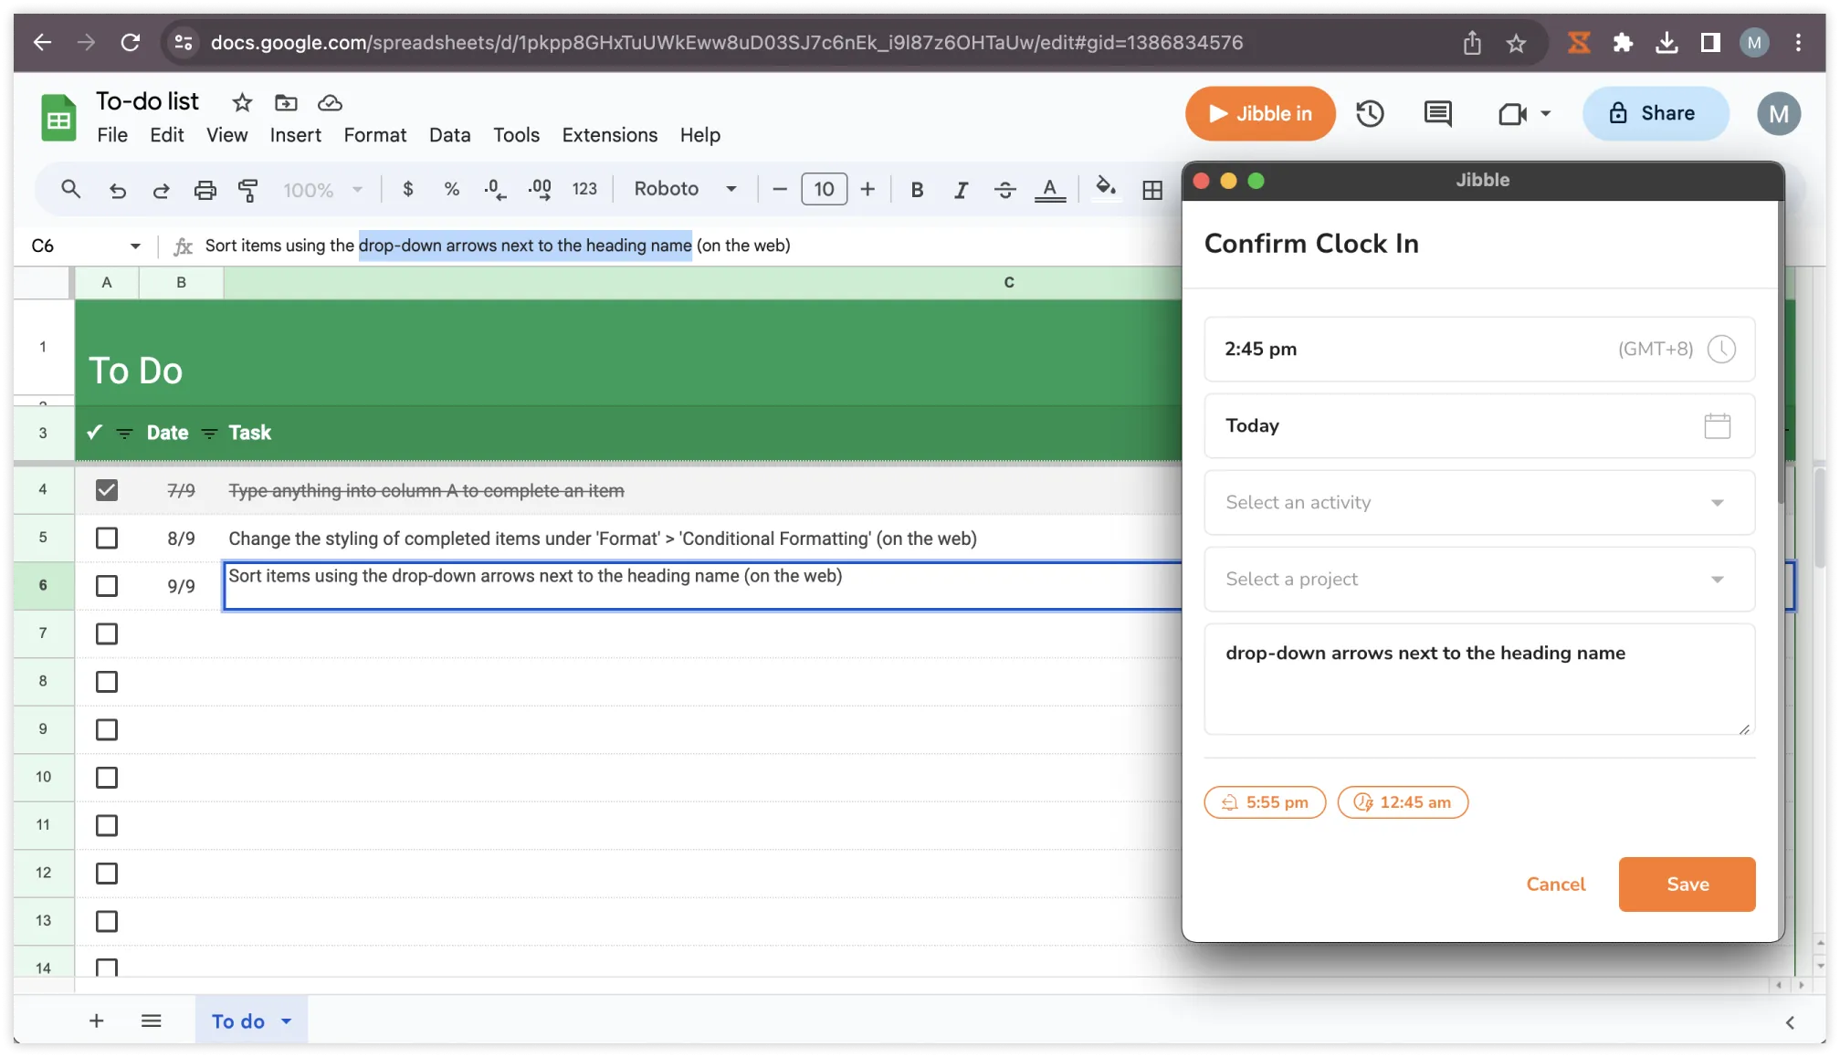
Task: Open the comments icon in header
Action: coord(1437,113)
